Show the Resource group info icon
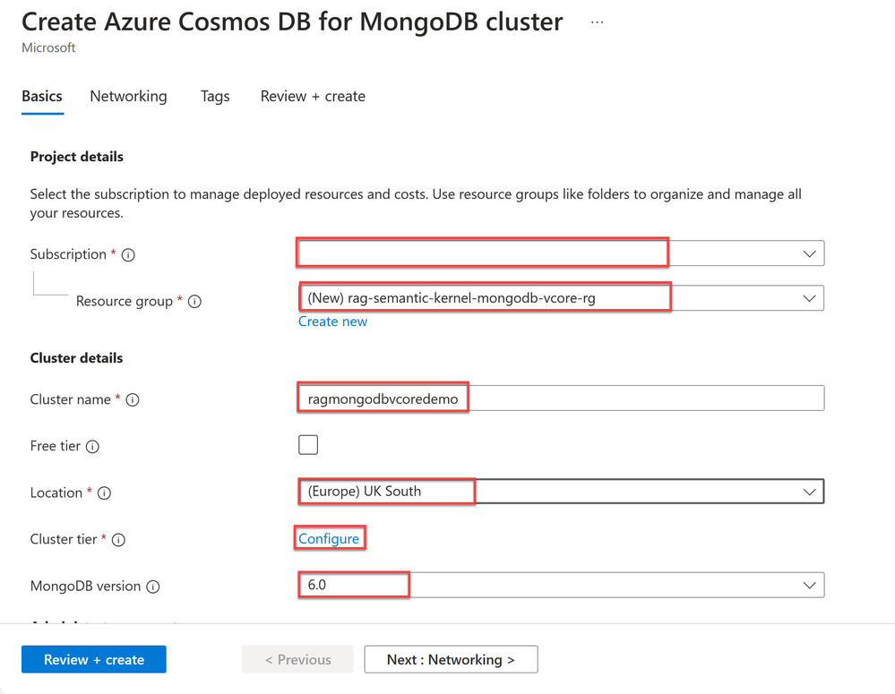895x694 pixels. pyautogui.click(x=194, y=302)
